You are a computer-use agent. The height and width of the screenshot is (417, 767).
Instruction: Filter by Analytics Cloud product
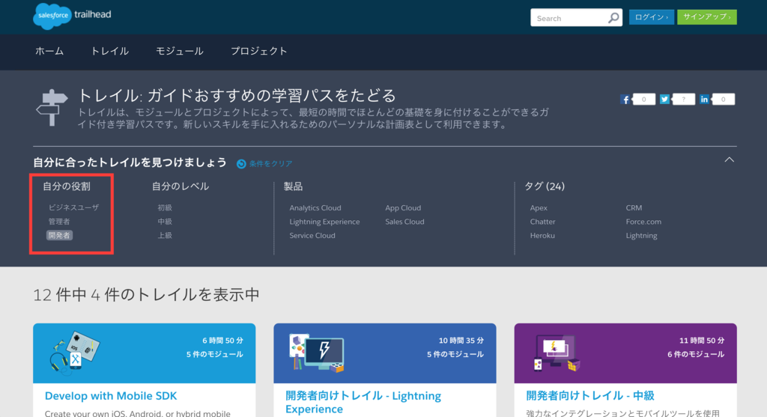(x=315, y=208)
